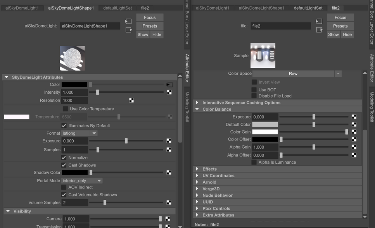Click the aiSkyDomeLight name input field
The width and height of the screenshot is (375, 228).
coord(90,26)
